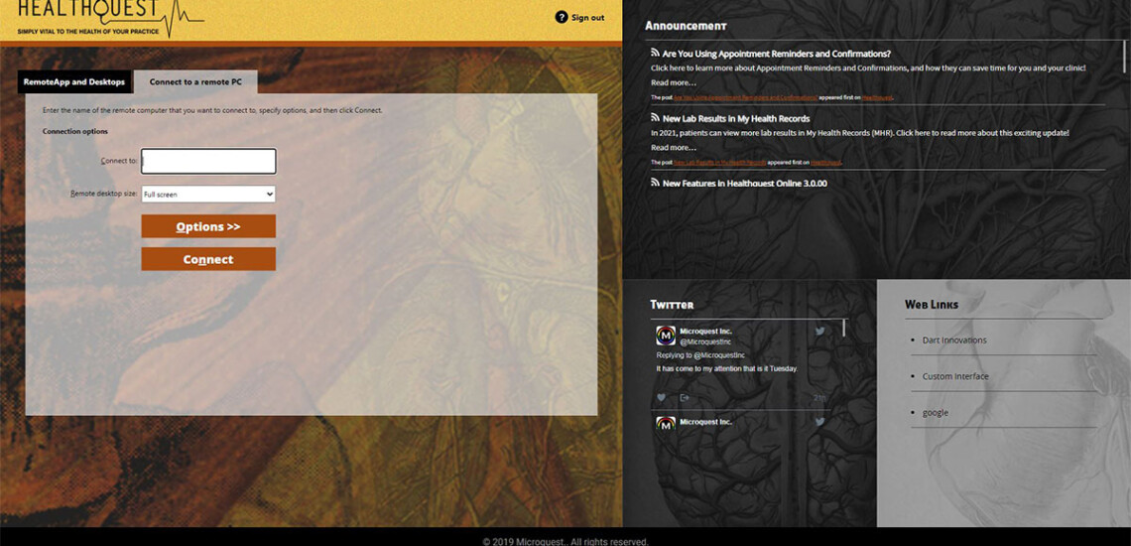The image size is (1131, 546).
Task: Select the Connect to a remote PC tab
Action: tap(195, 82)
